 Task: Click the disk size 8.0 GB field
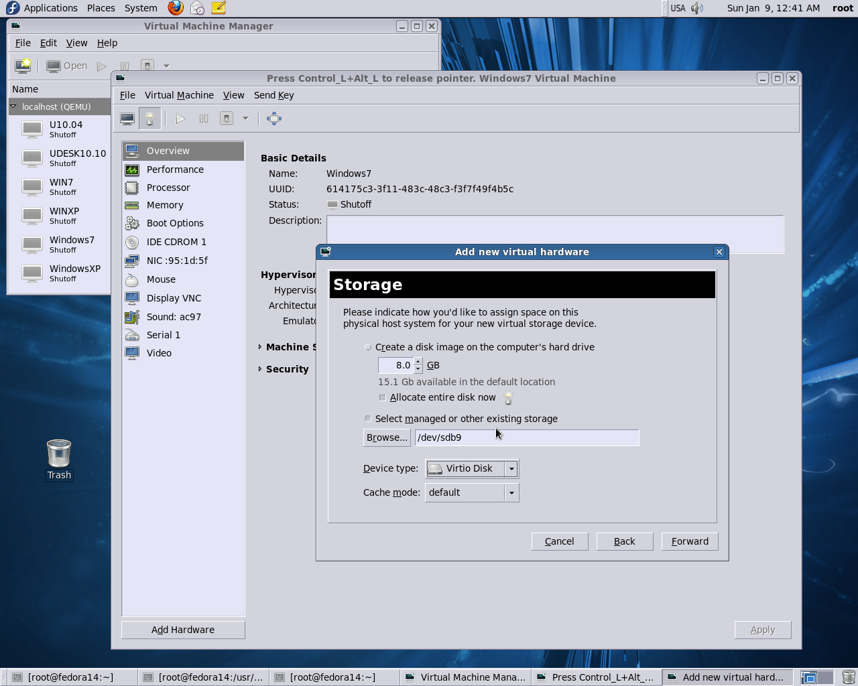tap(396, 365)
